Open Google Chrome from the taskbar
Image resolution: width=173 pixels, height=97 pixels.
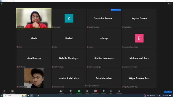(38, 96)
